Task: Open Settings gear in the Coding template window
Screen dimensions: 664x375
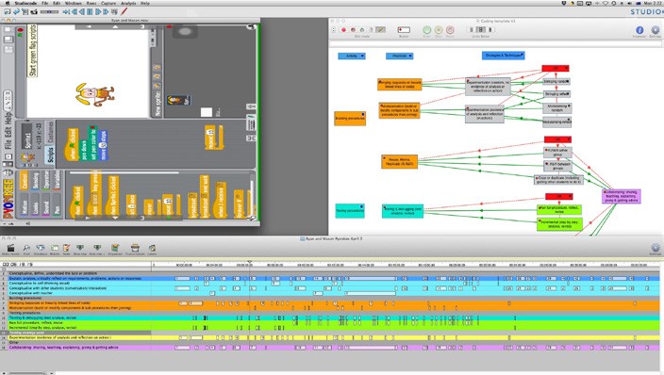Action: 656,29
